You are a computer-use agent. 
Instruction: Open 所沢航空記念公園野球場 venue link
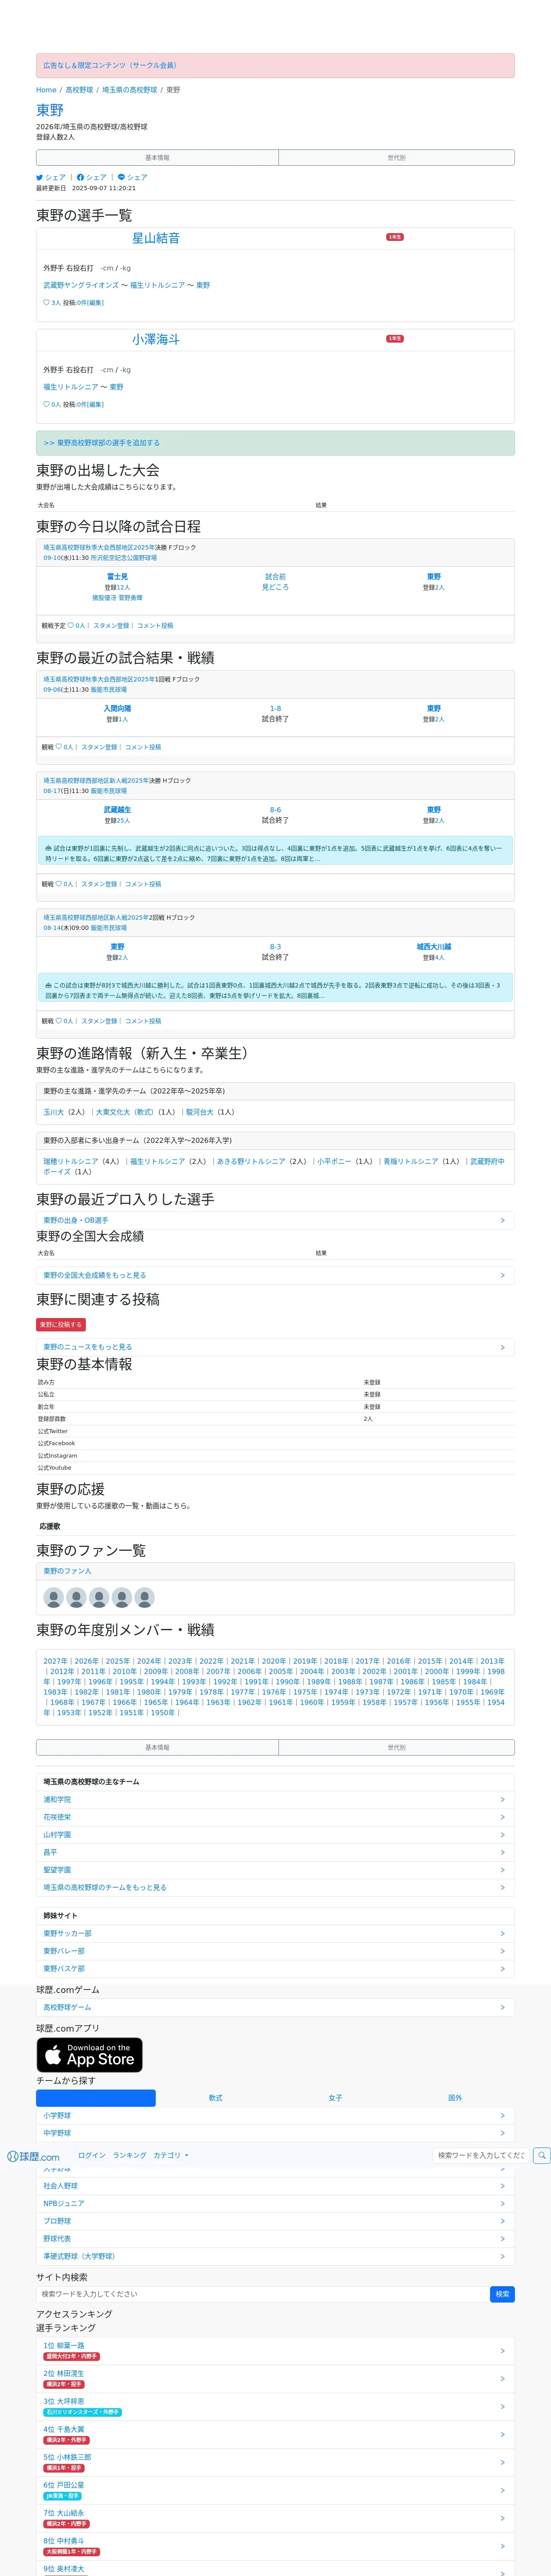click(x=124, y=558)
